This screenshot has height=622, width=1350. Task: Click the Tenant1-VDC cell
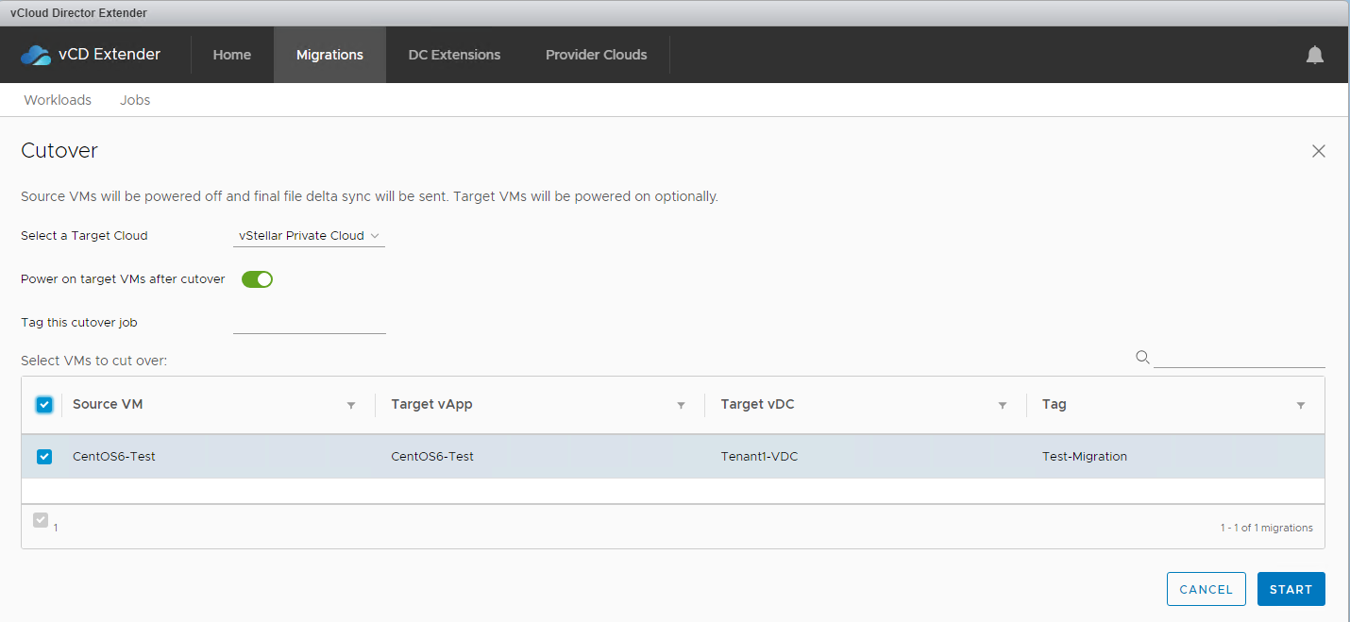pos(759,457)
